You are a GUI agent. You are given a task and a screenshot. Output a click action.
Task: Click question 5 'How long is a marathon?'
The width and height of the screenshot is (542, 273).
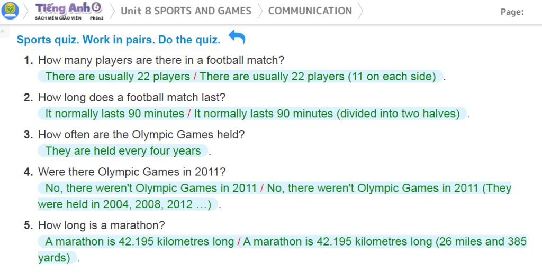101,225
